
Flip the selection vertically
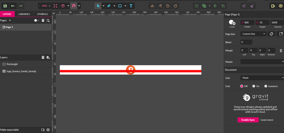[x=152, y=6]
